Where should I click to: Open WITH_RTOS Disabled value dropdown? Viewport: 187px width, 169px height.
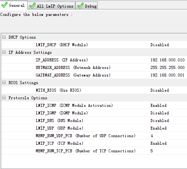coord(168,90)
